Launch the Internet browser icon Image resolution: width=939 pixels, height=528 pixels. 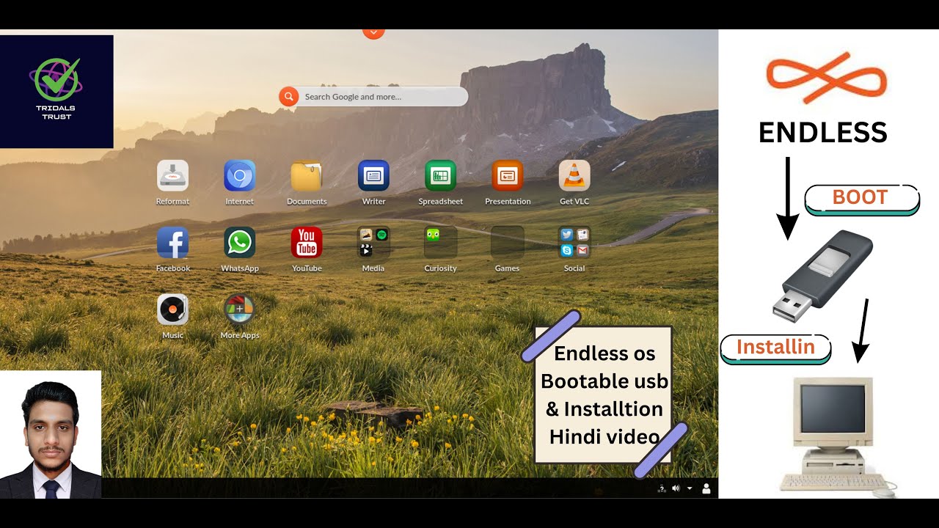[x=239, y=176]
